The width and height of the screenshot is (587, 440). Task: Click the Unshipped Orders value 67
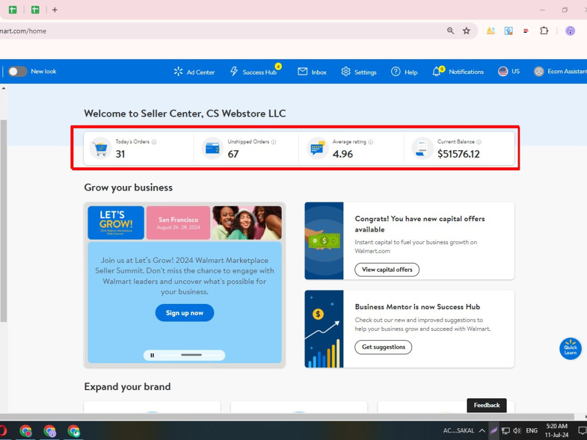tap(233, 154)
